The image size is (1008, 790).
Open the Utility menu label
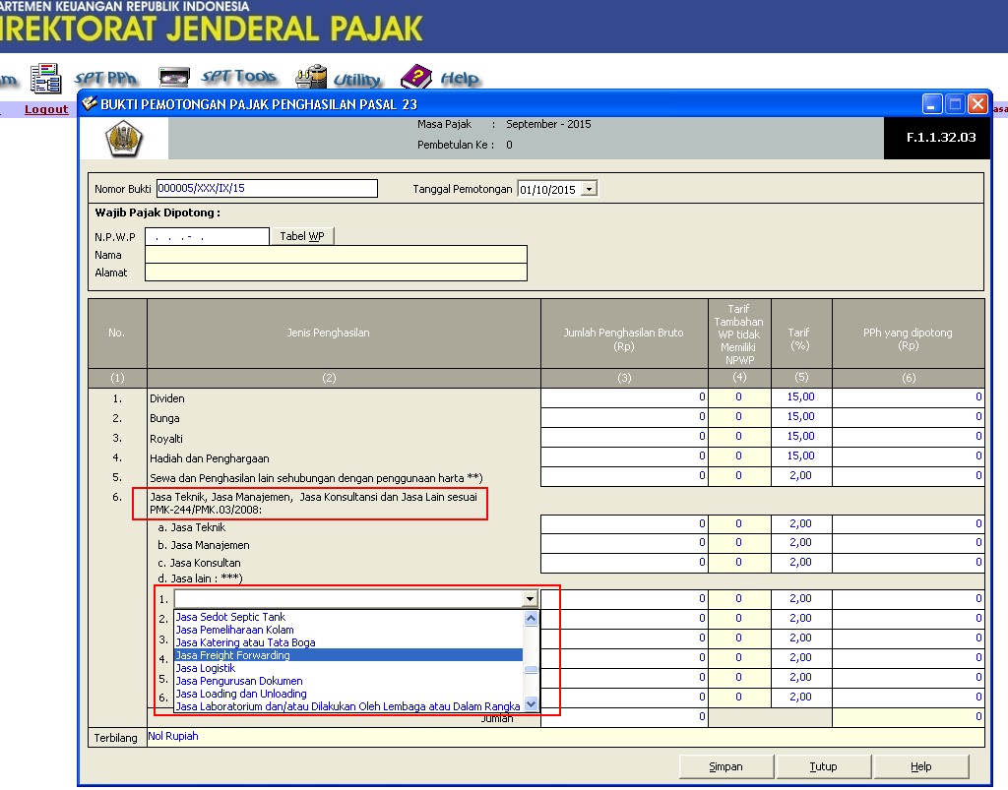[x=357, y=80]
